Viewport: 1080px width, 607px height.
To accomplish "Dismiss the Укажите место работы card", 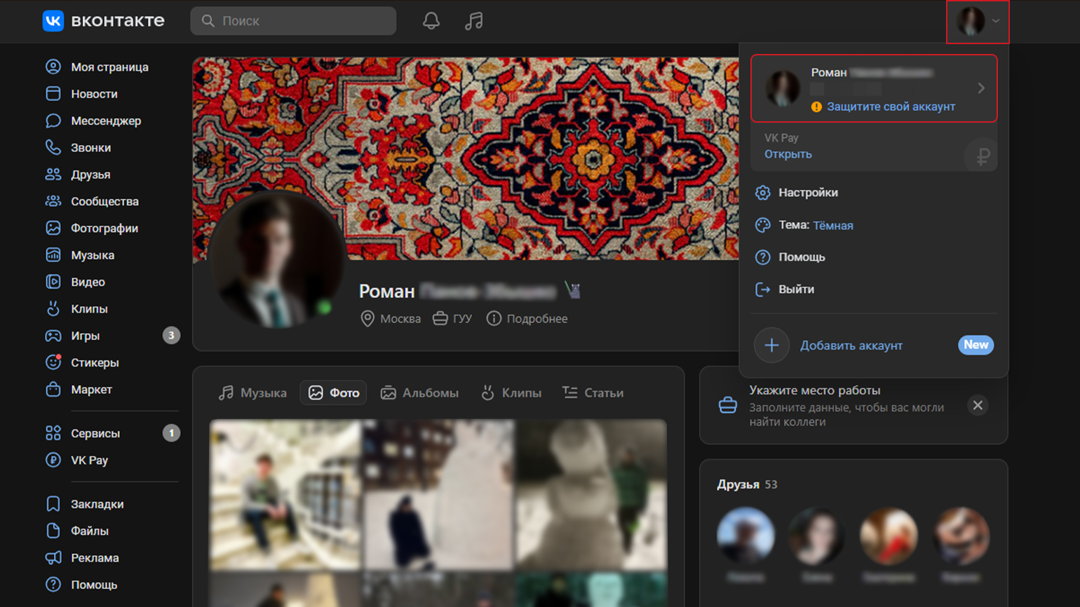I will [x=978, y=405].
